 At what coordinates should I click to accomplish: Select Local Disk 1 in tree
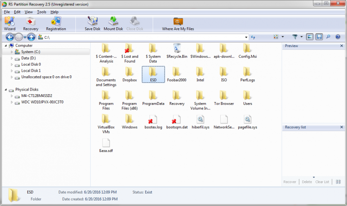point(31,71)
